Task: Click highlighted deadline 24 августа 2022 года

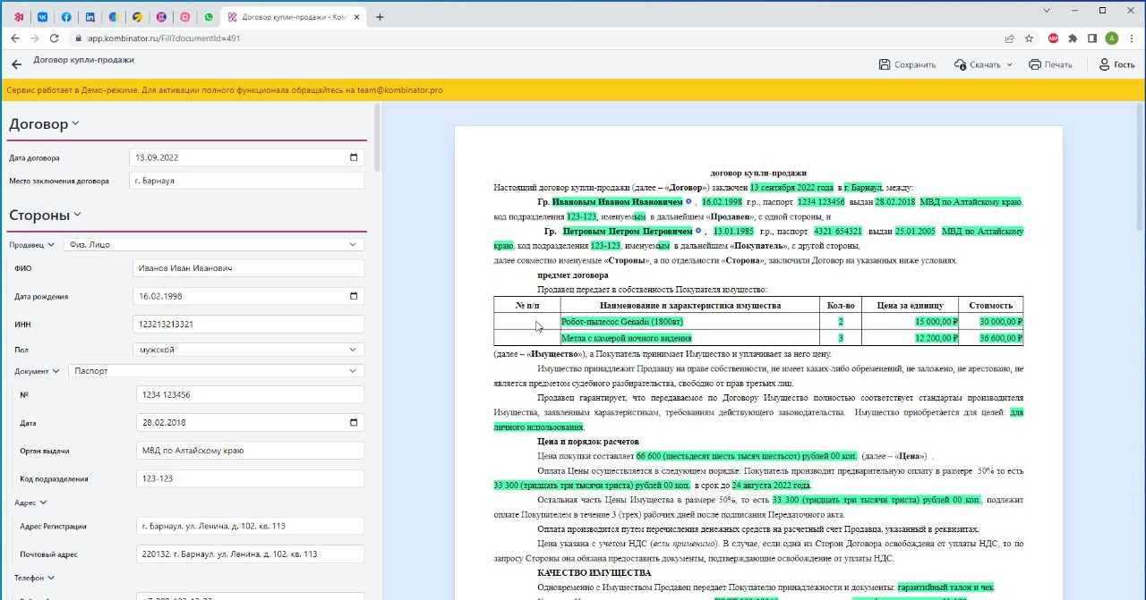Action: tap(771, 486)
